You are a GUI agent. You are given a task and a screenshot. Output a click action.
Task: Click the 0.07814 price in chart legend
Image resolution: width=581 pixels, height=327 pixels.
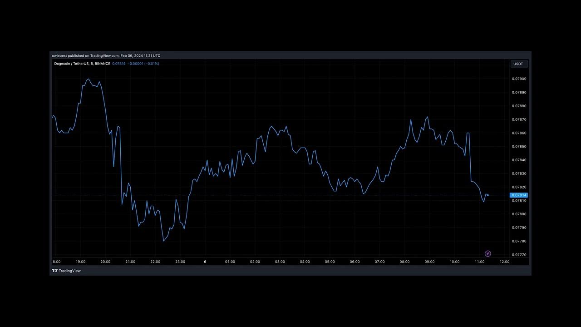point(118,64)
